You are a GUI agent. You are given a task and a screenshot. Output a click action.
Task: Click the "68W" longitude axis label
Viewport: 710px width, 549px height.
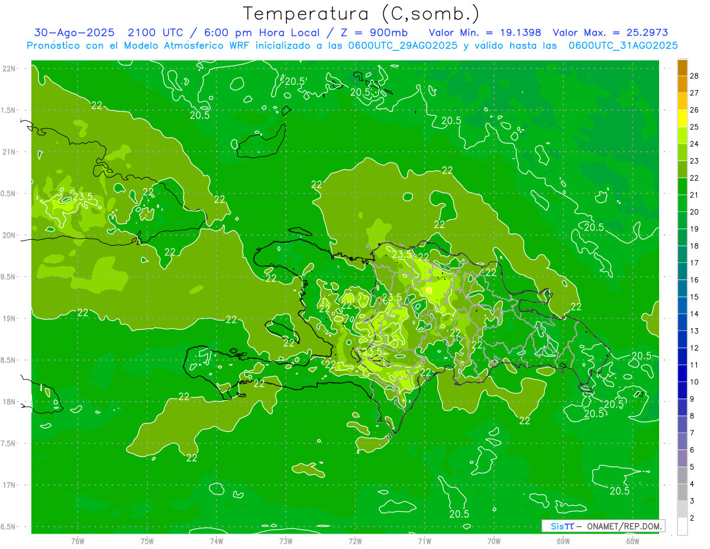point(632,540)
